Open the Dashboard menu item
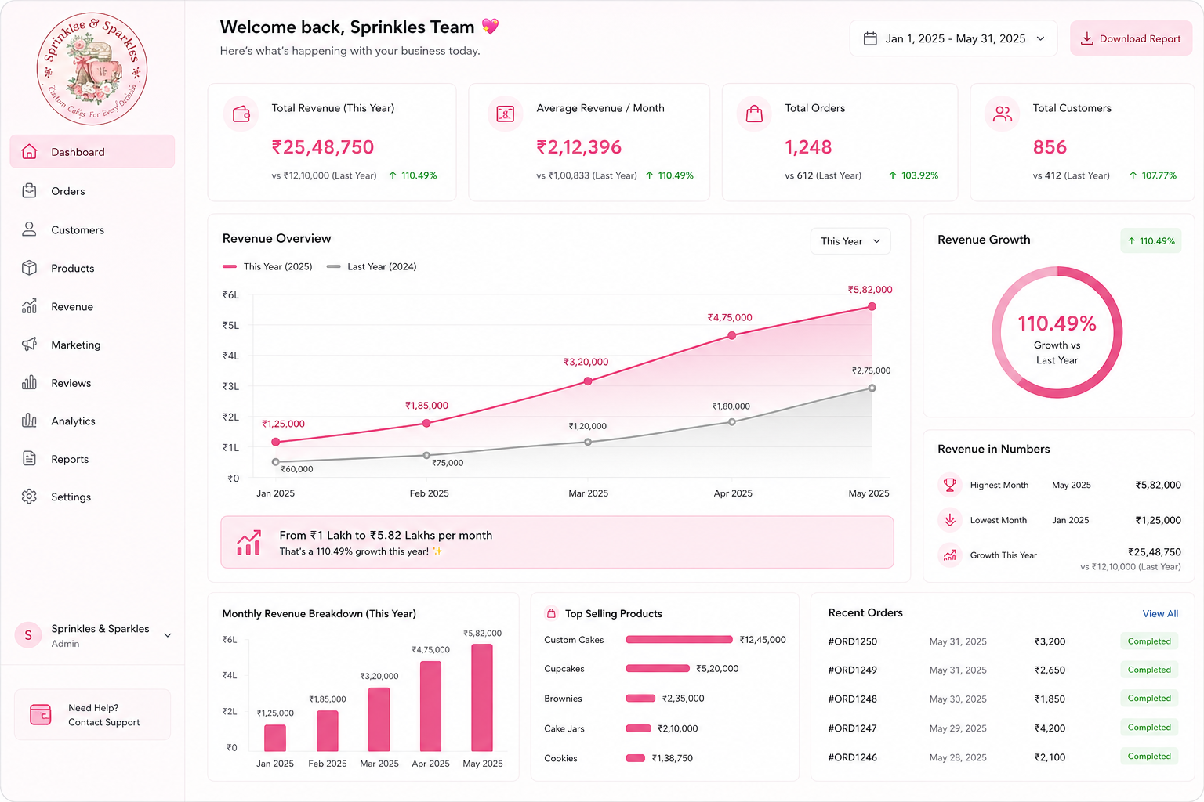The height and width of the screenshot is (802, 1204). (92, 151)
